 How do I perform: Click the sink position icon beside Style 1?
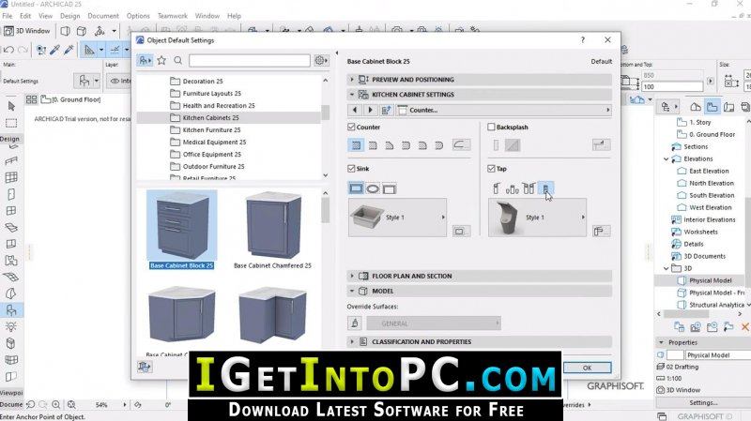[461, 231]
